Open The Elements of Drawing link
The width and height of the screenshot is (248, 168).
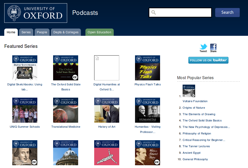[x=199, y=114]
